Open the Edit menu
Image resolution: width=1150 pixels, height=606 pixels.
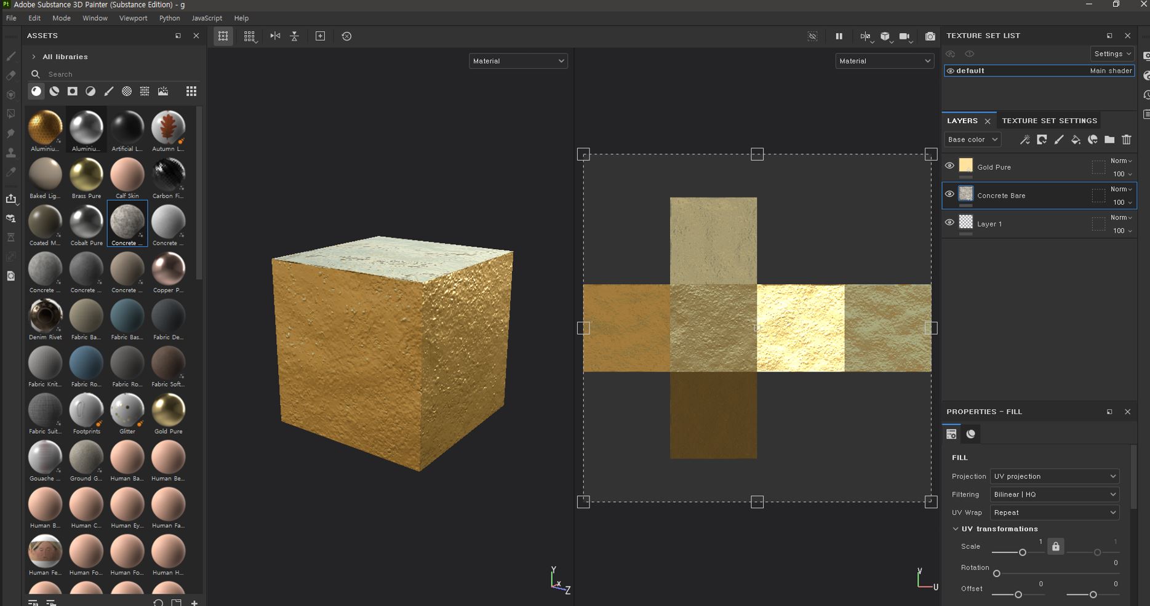34,18
